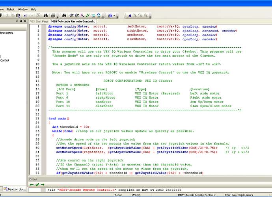
Task: Click the text lines formatting icon
Action: (x=93, y=16)
